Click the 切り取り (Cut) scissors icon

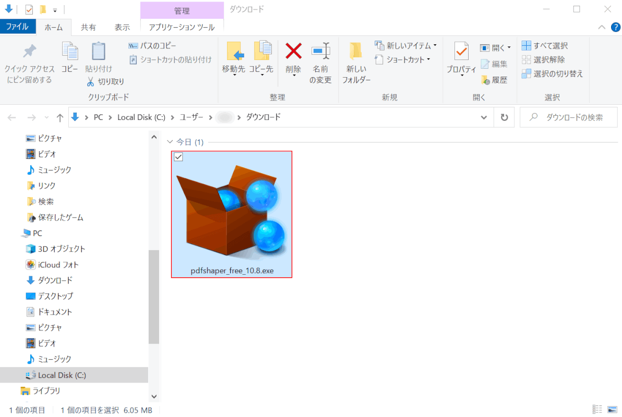click(x=90, y=81)
